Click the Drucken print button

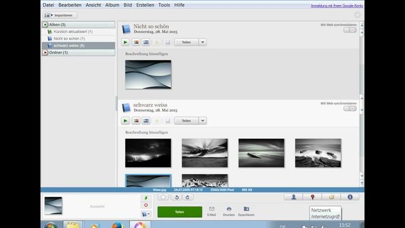(229, 211)
